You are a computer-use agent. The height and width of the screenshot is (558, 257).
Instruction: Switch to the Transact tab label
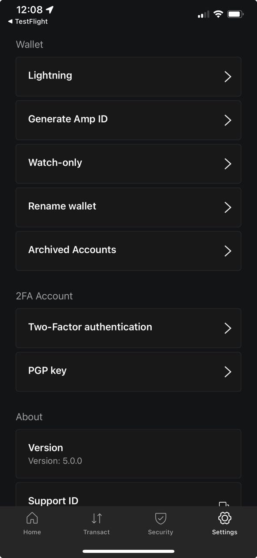tap(97, 532)
